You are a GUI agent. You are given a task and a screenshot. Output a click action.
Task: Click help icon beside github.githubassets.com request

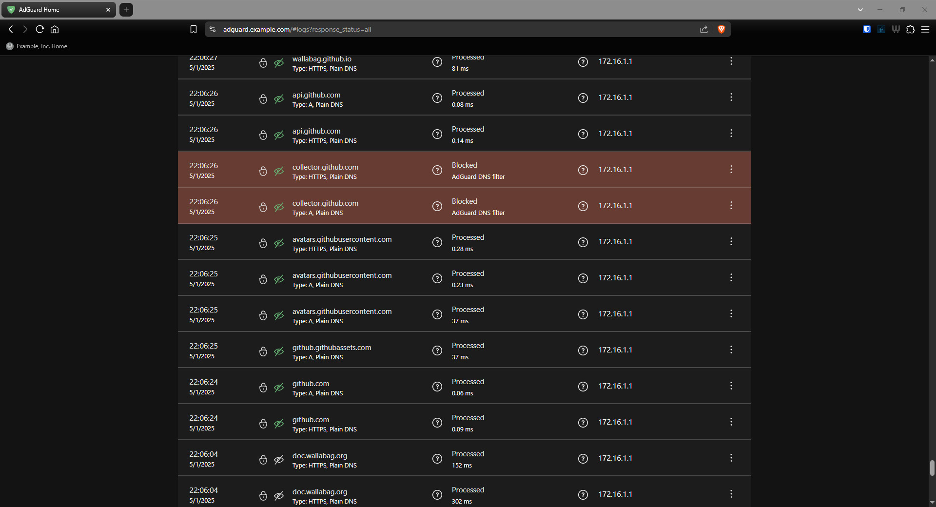[437, 351]
